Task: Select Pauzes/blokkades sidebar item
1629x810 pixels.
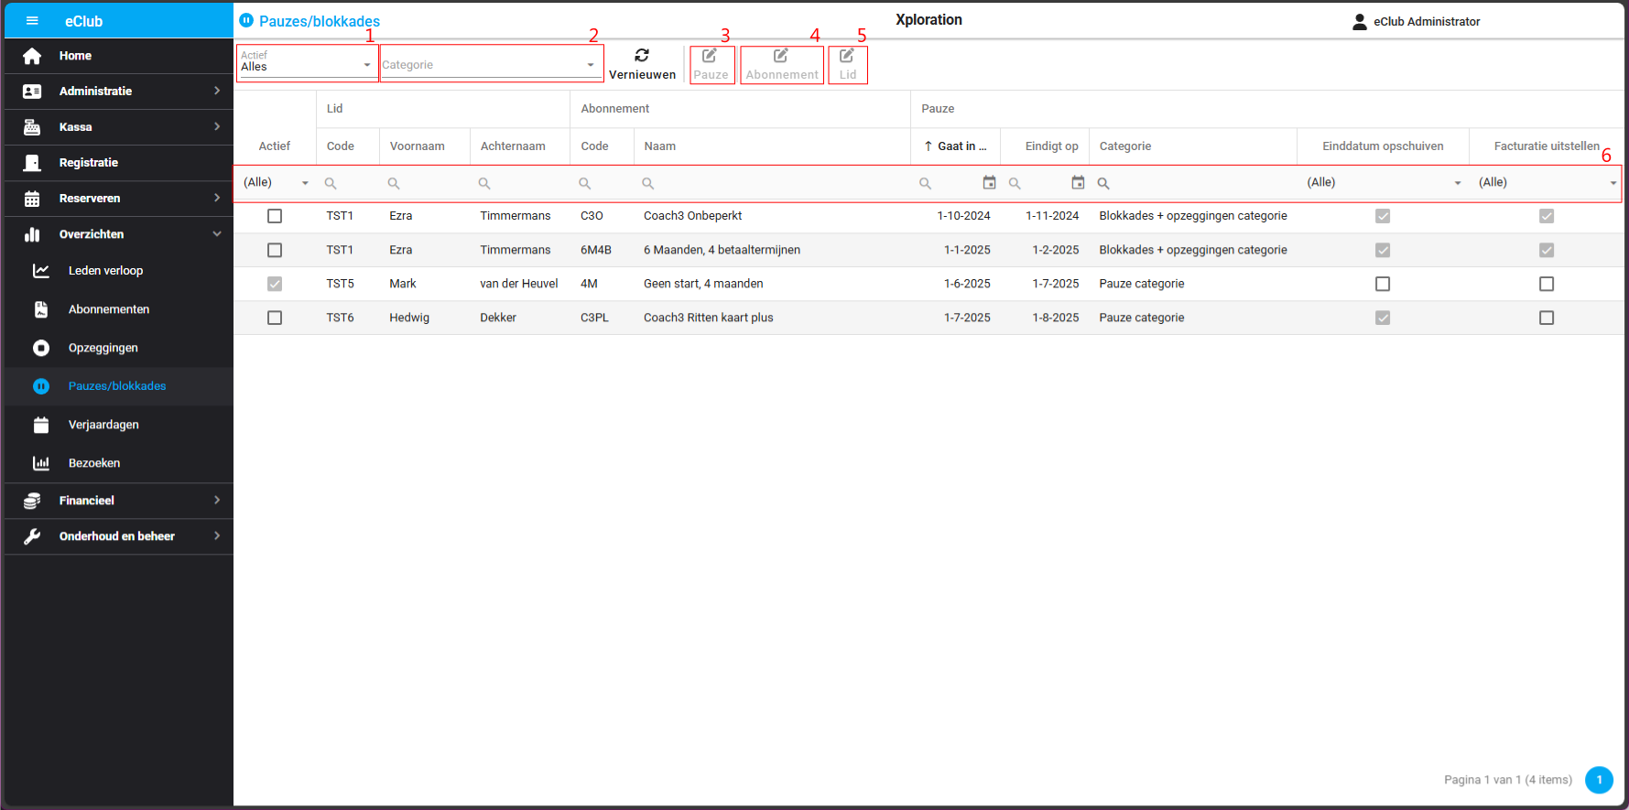Action: point(119,386)
